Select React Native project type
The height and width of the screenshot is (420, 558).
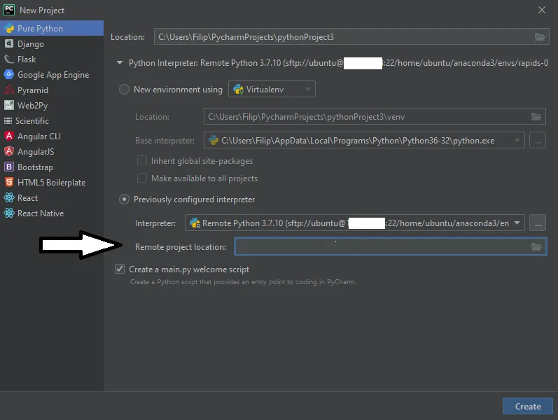(x=52, y=213)
